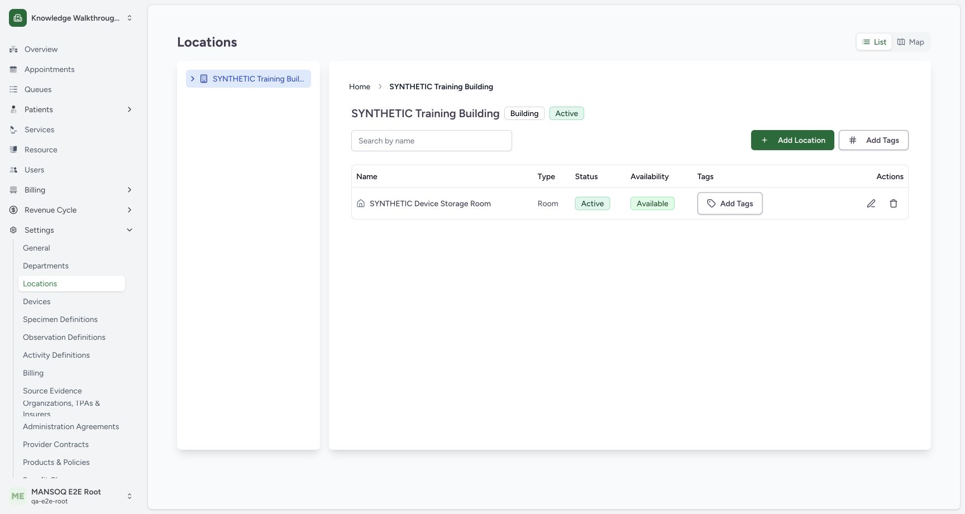Add Tags to SYNTHETIC Device Storage Room row
This screenshot has height=514, width=965.
point(730,204)
